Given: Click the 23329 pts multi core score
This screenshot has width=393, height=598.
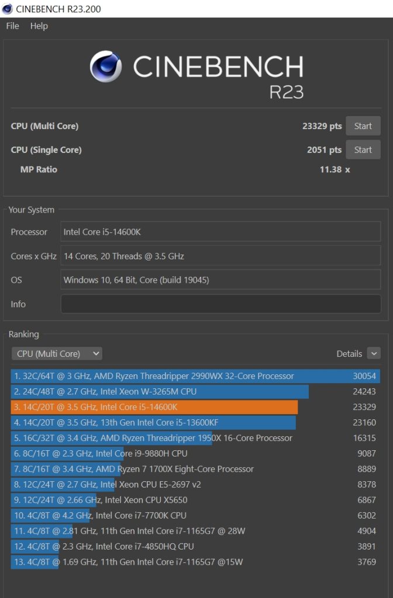Looking at the screenshot, I should (x=322, y=126).
